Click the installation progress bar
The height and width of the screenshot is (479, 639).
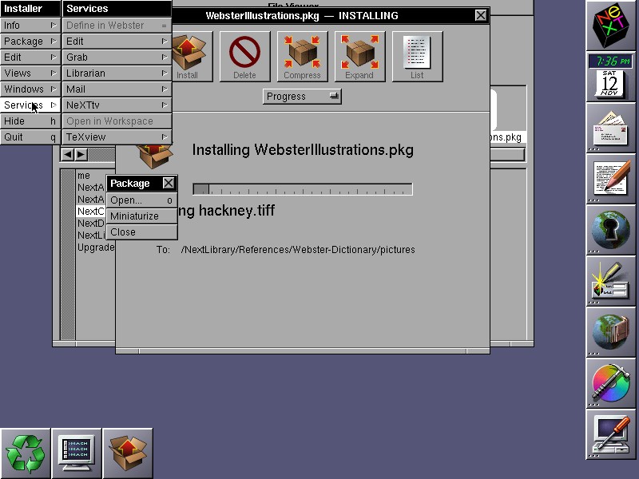point(303,189)
